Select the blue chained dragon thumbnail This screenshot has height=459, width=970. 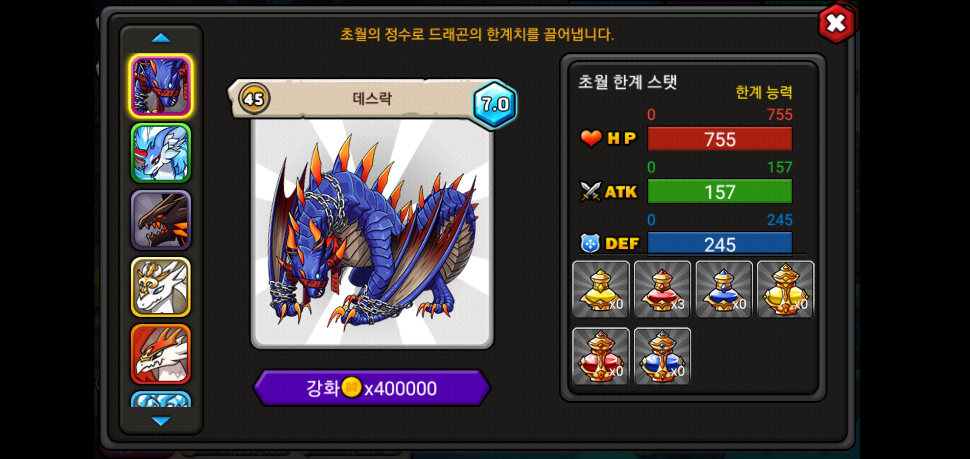point(161,86)
